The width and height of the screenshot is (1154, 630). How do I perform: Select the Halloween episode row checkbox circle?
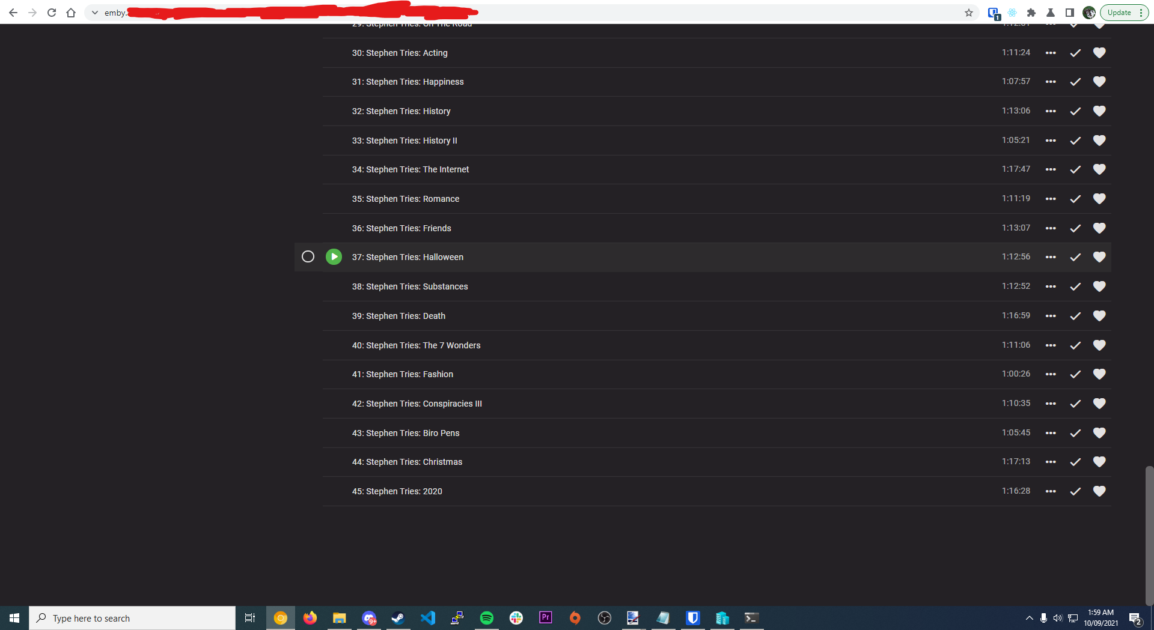(x=308, y=257)
